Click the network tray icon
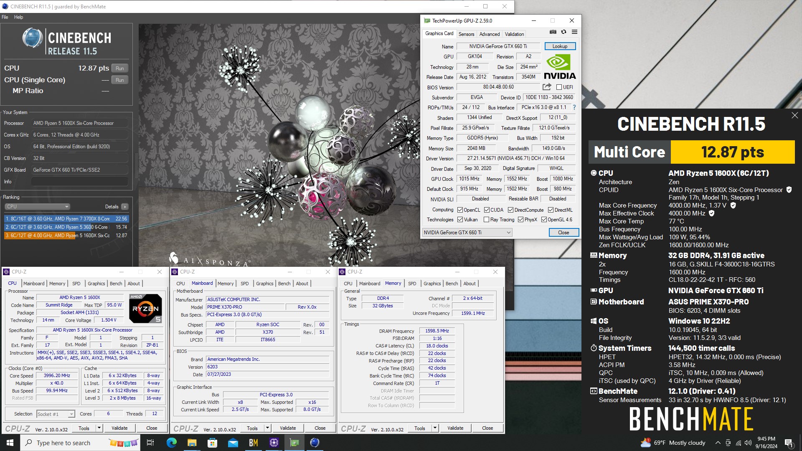This screenshot has width=802, height=451. pyautogui.click(x=739, y=443)
